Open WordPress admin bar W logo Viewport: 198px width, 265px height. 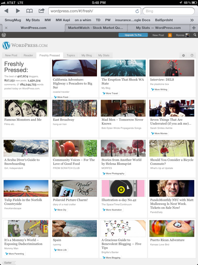pyautogui.click(x=4, y=35)
